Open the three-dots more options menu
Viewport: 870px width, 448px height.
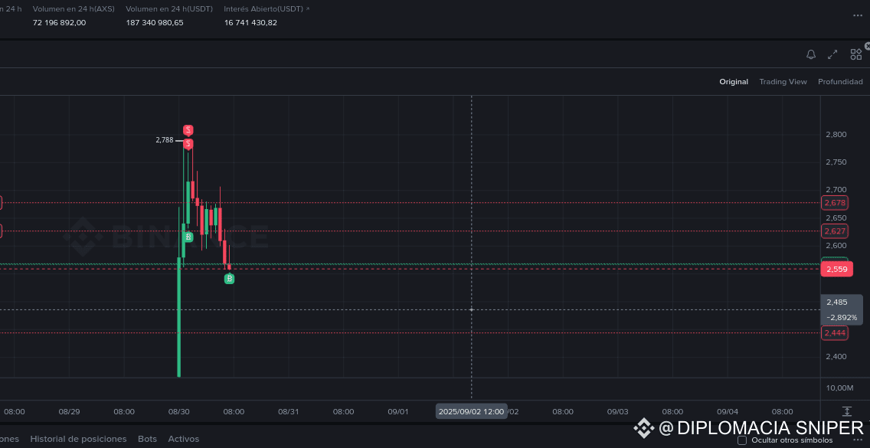pyautogui.click(x=857, y=15)
